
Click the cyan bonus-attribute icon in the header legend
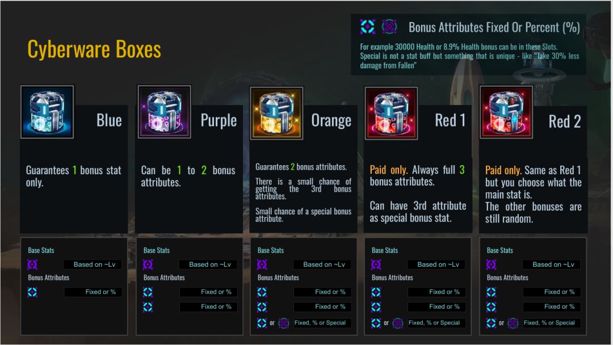pyautogui.click(x=367, y=27)
